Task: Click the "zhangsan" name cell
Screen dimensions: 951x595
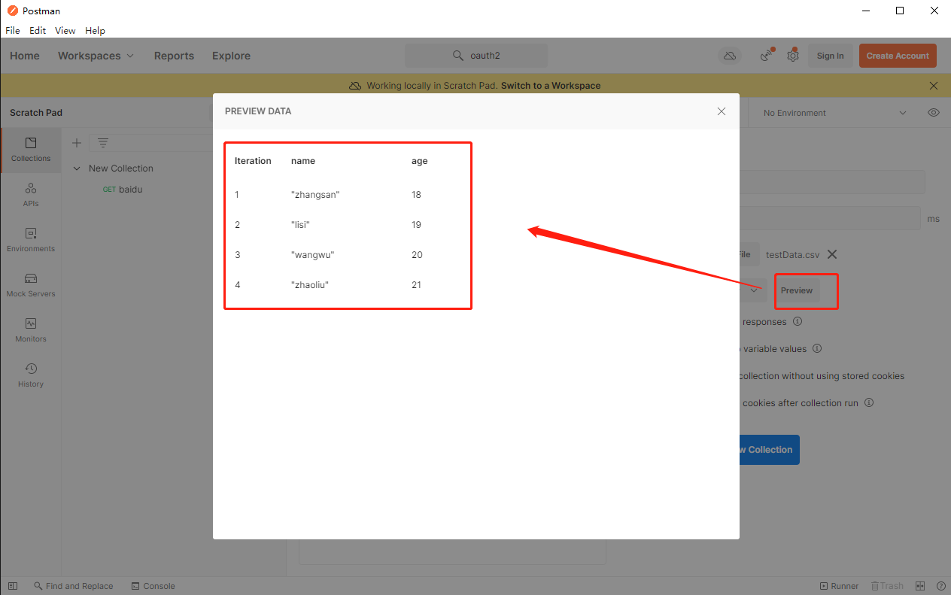Action: [x=315, y=195]
